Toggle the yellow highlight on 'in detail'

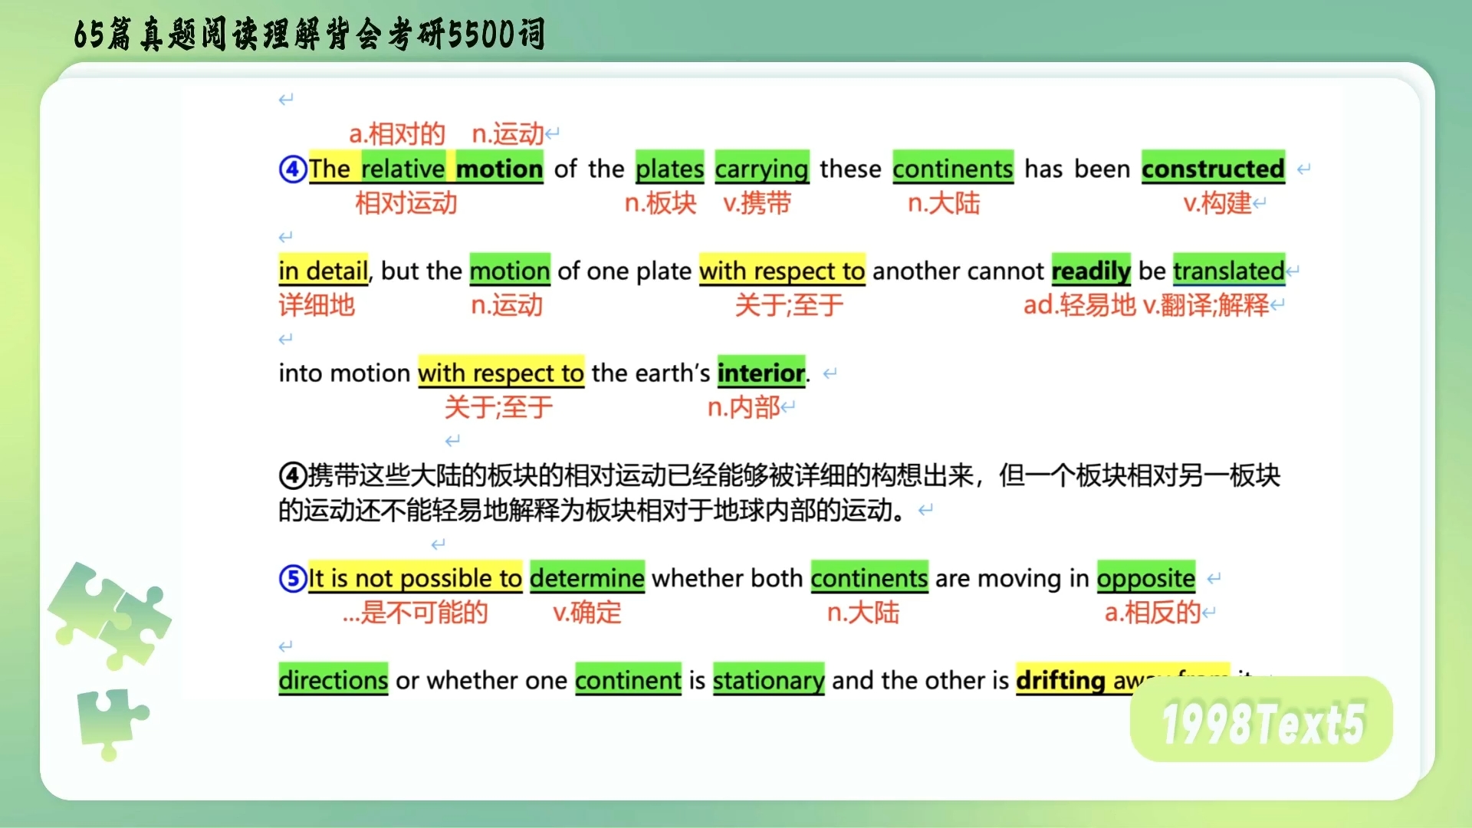(x=322, y=271)
